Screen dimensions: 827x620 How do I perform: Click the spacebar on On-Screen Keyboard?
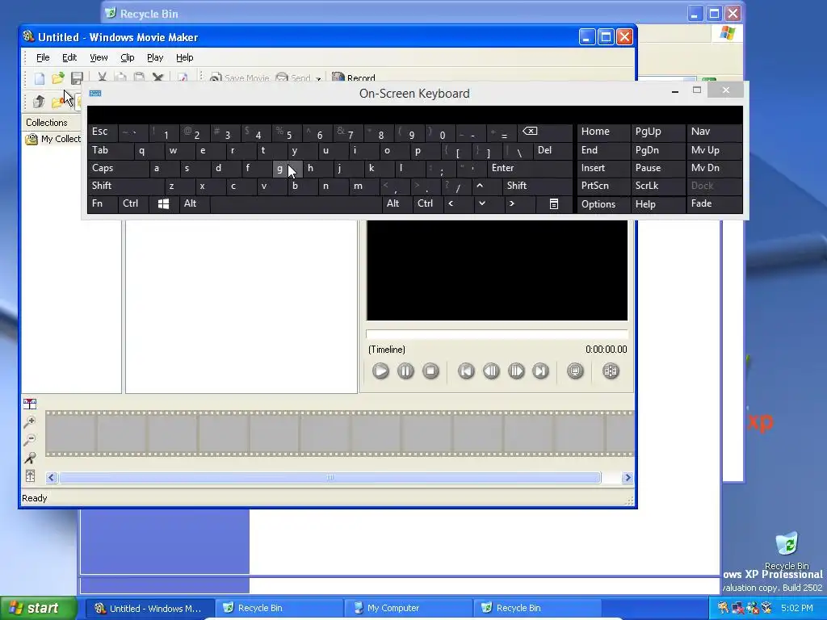(x=296, y=203)
